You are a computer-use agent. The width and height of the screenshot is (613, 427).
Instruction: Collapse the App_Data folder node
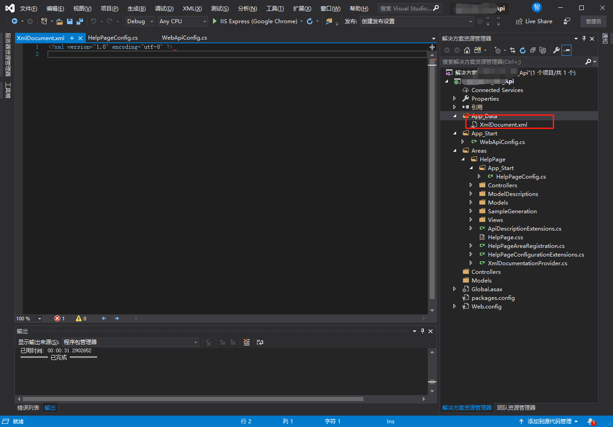tap(455, 116)
